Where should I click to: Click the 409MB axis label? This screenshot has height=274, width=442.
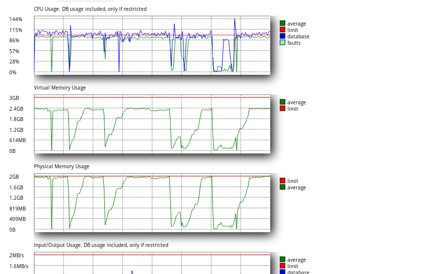pyautogui.click(x=18, y=219)
